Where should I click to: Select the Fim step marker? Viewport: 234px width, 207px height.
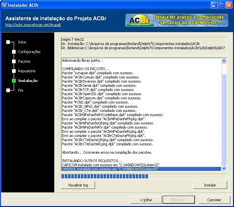coord(8,90)
